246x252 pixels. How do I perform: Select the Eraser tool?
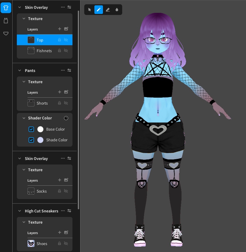click(108, 10)
